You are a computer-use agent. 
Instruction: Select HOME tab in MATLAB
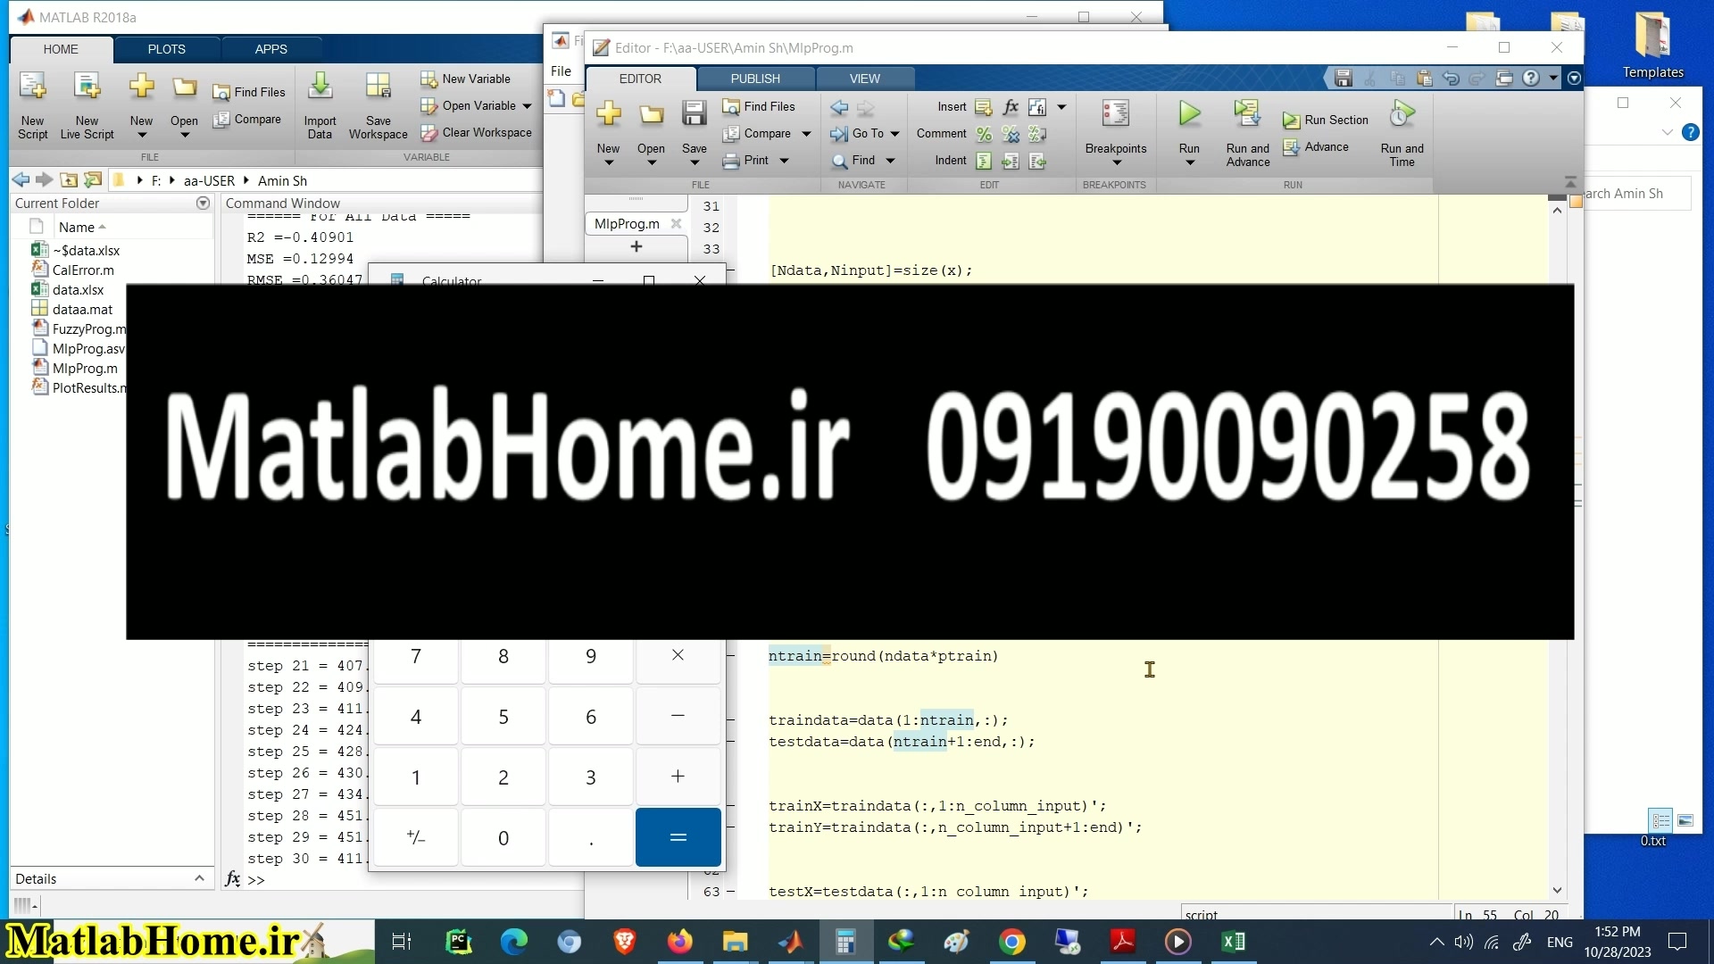[61, 49]
